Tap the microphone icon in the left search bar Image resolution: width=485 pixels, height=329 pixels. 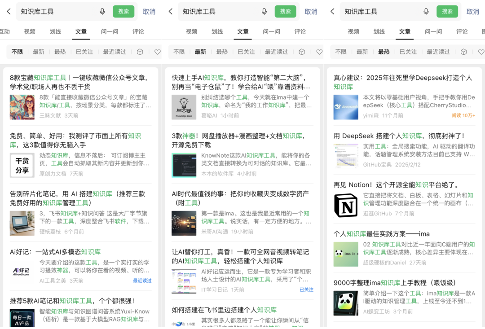point(102,12)
